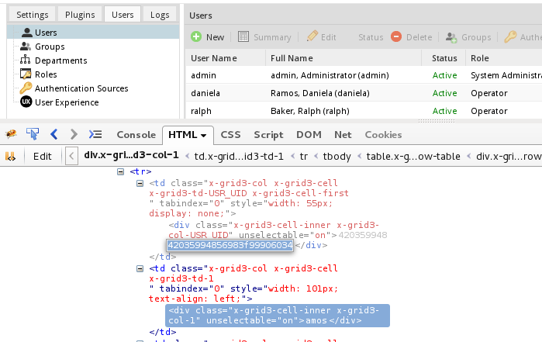
Task: Open User Experience in the sidebar
Action: [x=67, y=102]
